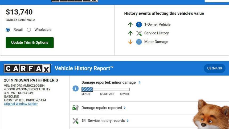The image size is (229, 129).
Task: Open Damage reported: minor damage details
Action: click(109, 82)
